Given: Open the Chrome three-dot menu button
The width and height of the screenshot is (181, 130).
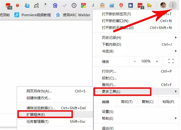Looking at the screenshot, I should pyautogui.click(x=173, y=5).
